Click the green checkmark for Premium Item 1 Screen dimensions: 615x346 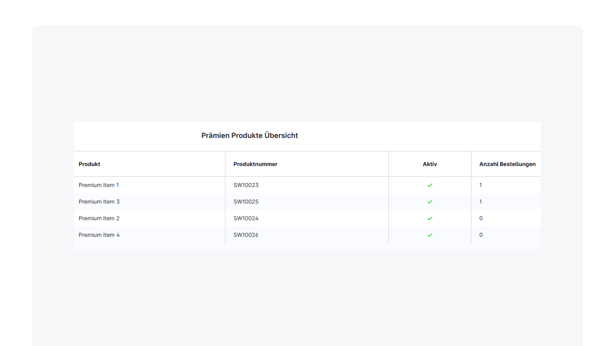coord(430,185)
